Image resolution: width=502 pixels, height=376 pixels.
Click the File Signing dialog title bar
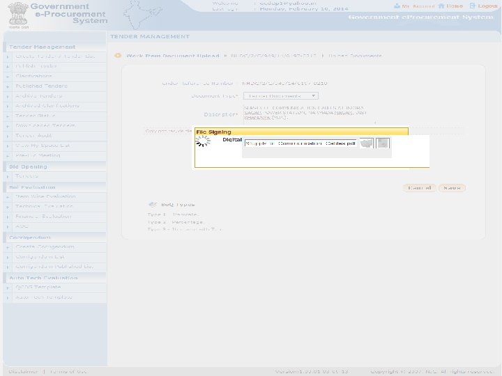point(301,132)
